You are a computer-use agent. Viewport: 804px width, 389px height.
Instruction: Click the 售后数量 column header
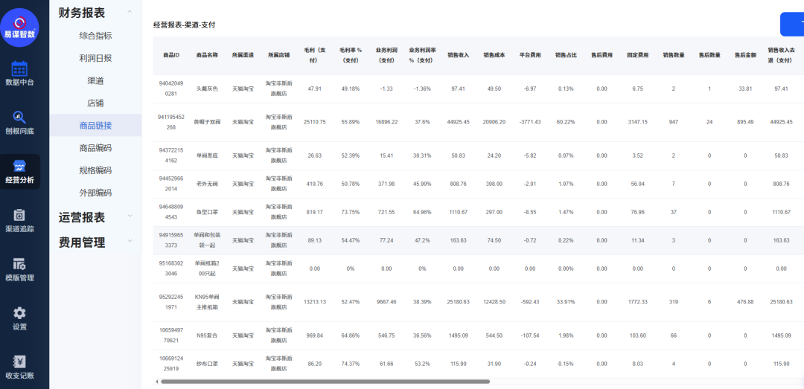tap(709, 55)
